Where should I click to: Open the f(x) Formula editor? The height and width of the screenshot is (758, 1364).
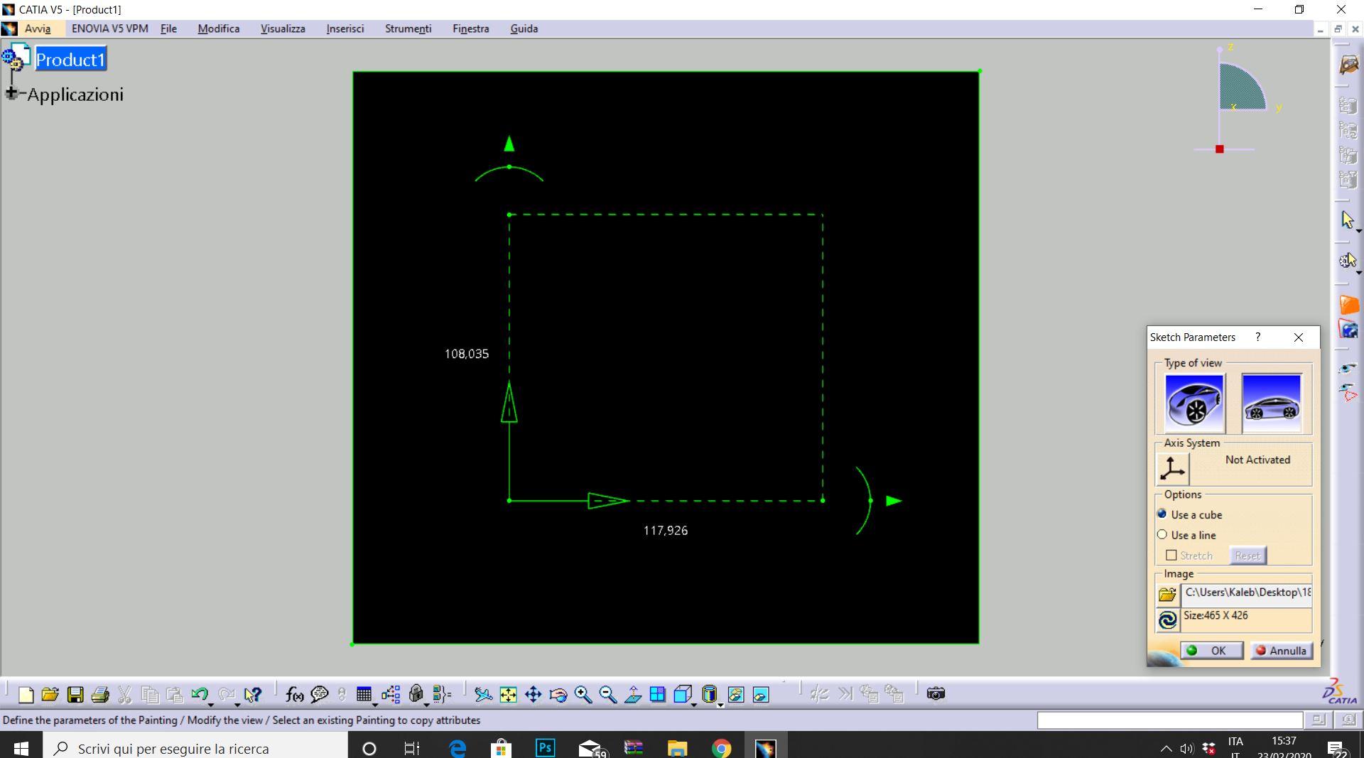293,694
